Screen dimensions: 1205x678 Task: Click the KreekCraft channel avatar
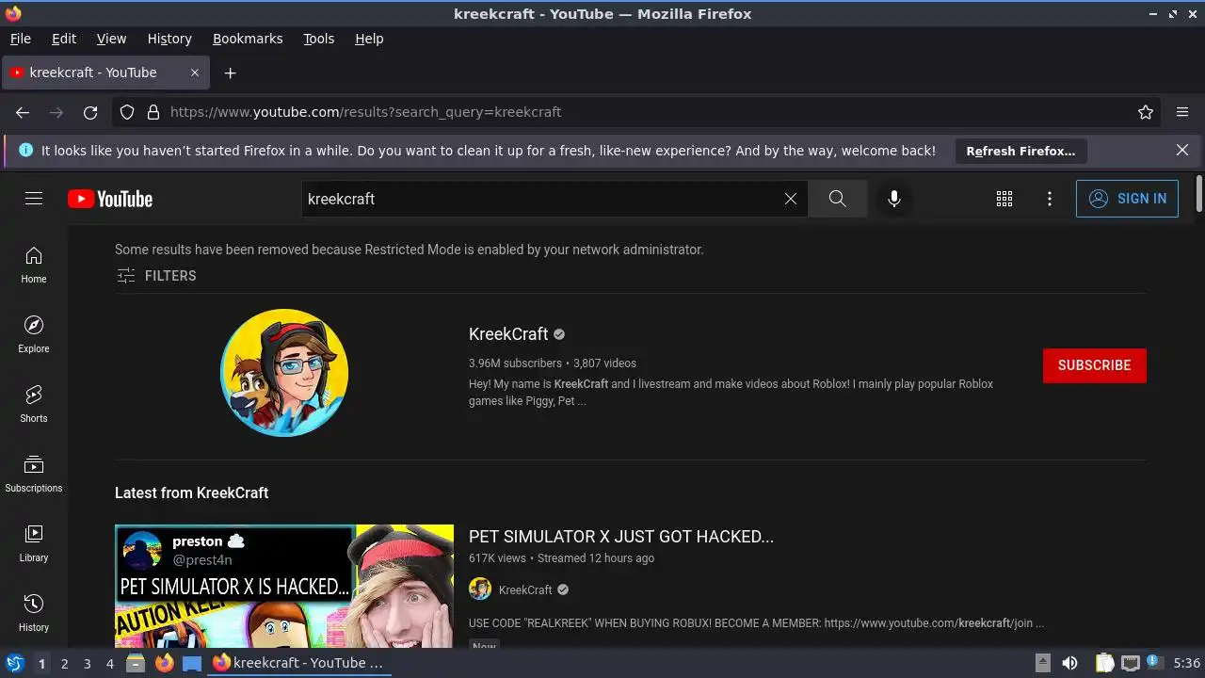[284, 373]
